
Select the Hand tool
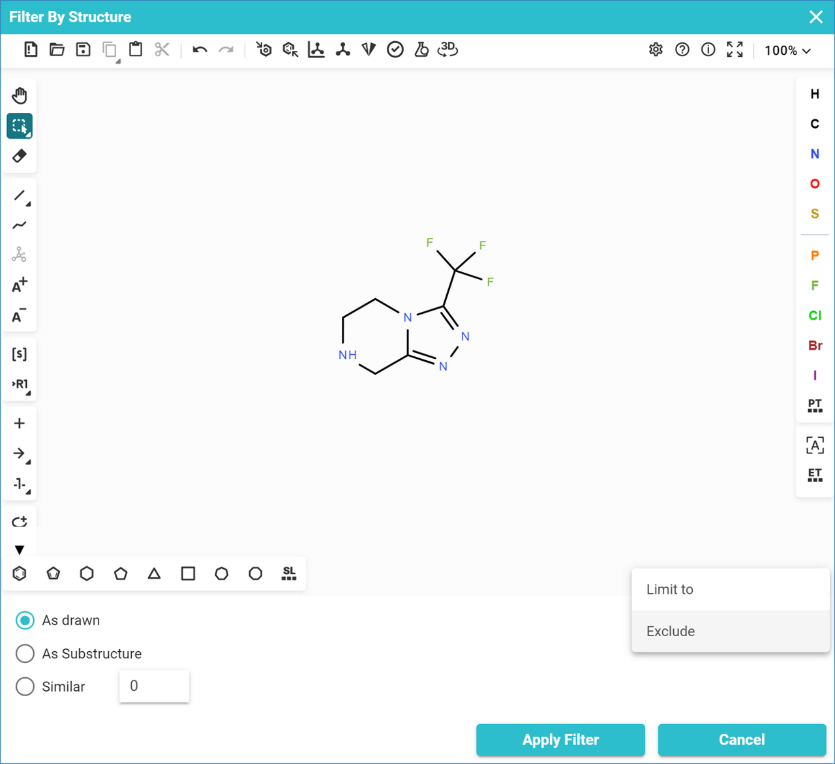20,96
